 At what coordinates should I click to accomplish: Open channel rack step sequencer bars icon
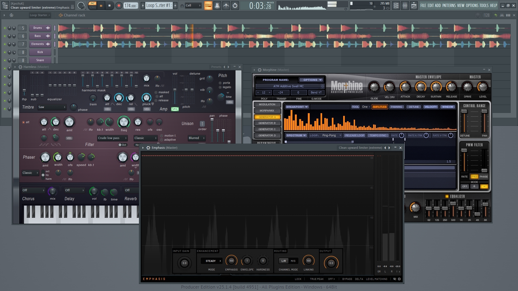[x=508, y=15]
